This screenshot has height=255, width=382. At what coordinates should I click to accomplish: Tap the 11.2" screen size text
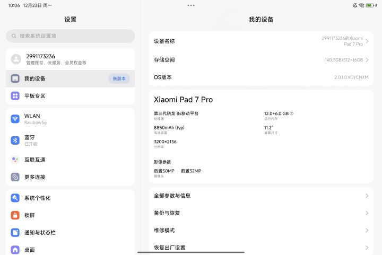pos(268,127)
